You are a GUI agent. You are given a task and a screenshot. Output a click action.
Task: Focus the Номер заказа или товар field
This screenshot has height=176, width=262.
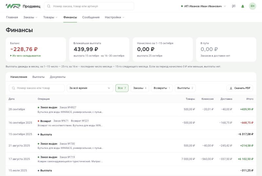(37, 88)
